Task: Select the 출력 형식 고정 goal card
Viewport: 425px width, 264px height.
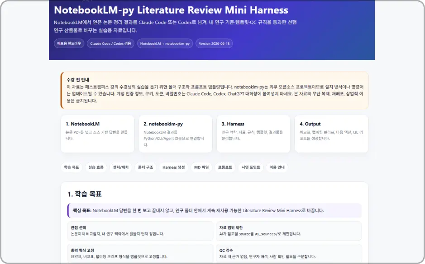Action: coord(140,254)
